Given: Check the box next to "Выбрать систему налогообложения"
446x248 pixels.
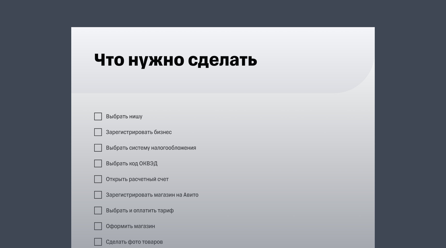Looking at the screenshot, I should point(98,148).
